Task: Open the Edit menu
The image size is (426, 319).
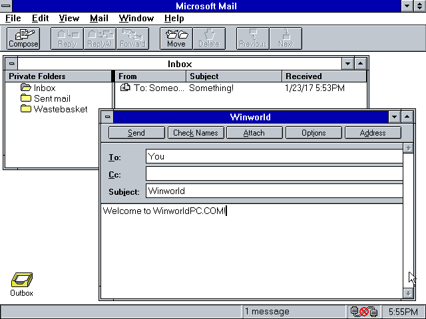Action: 40,18
